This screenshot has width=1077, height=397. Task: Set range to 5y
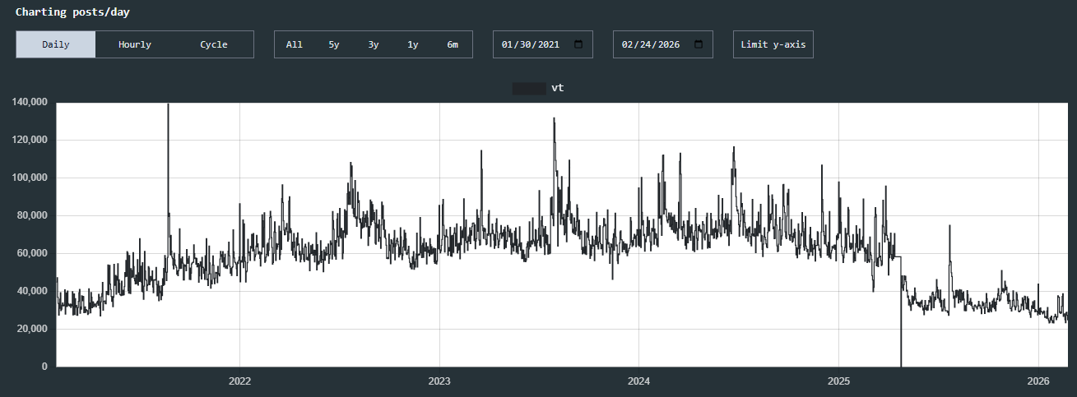334,44
